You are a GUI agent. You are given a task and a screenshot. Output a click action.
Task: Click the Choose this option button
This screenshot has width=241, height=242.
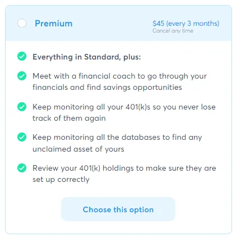pyautogui.click(x=118, y=209)
